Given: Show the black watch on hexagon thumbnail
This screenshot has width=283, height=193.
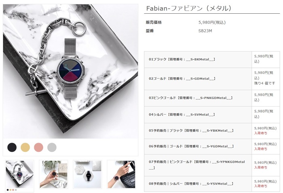Looking at the screenshot, I should [x=87, y=174].
